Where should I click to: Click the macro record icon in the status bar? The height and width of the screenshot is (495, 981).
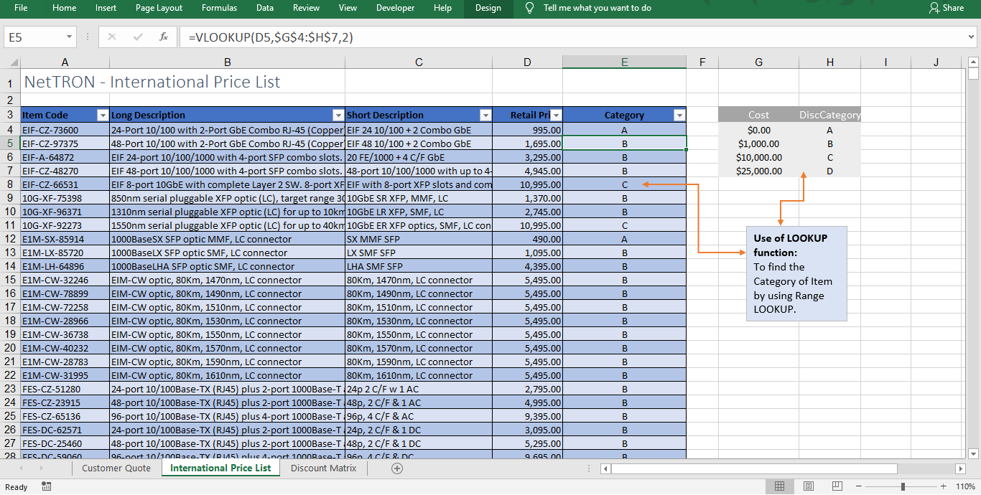[x=46, y=486]
